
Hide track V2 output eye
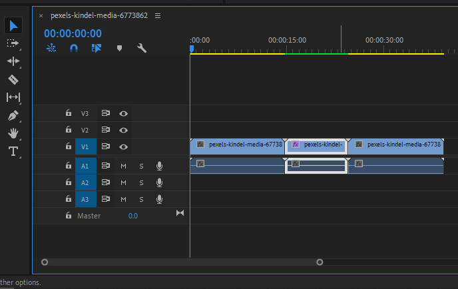(123, 130)
